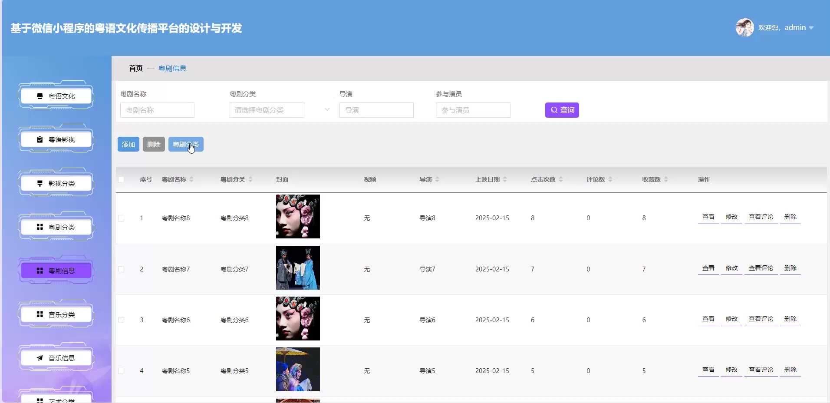830x403 pixels.
Task: Sort by 粤剧分类 column arrows
Action: [x=250, y=179]
